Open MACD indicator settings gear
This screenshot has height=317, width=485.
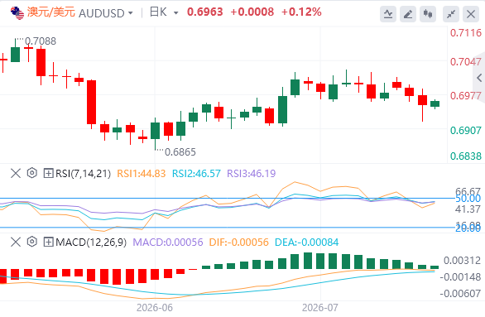coord(31,242)
